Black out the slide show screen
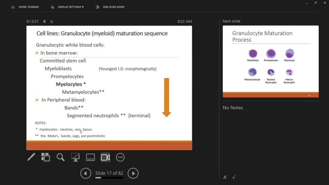The width and height of the screenshot is (329, 185). coord(75,157)
